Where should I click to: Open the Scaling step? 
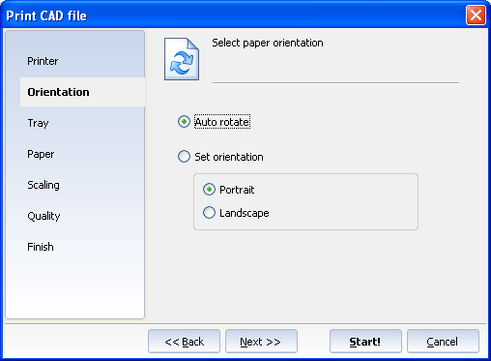click(x=43, y=185)
